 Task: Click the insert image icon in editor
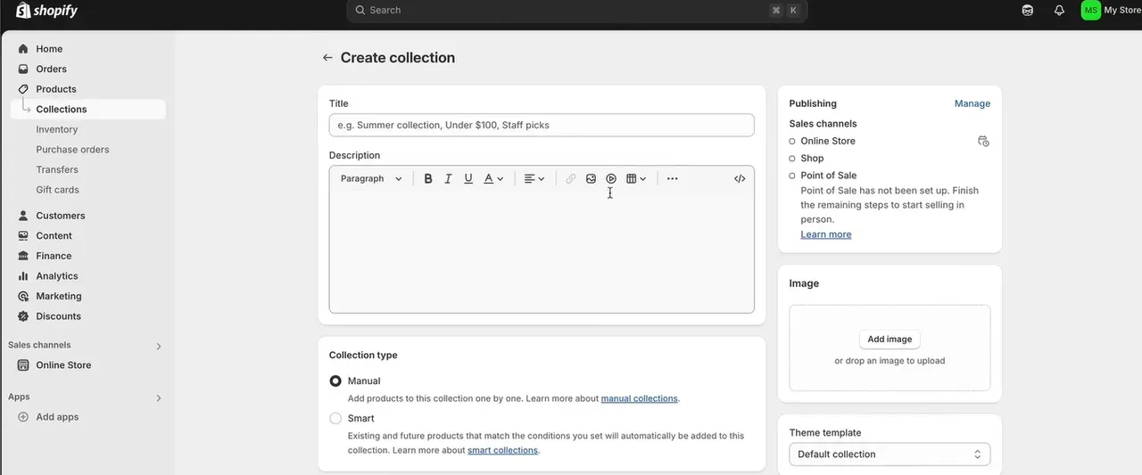(x=591, y=179)
